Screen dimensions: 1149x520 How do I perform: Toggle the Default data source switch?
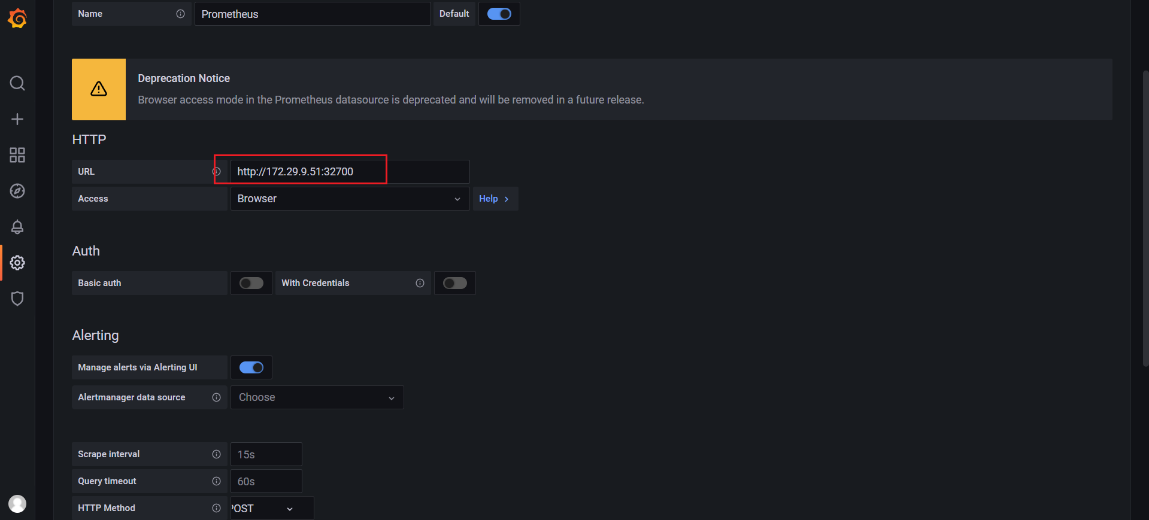click(x=499, y=14)
